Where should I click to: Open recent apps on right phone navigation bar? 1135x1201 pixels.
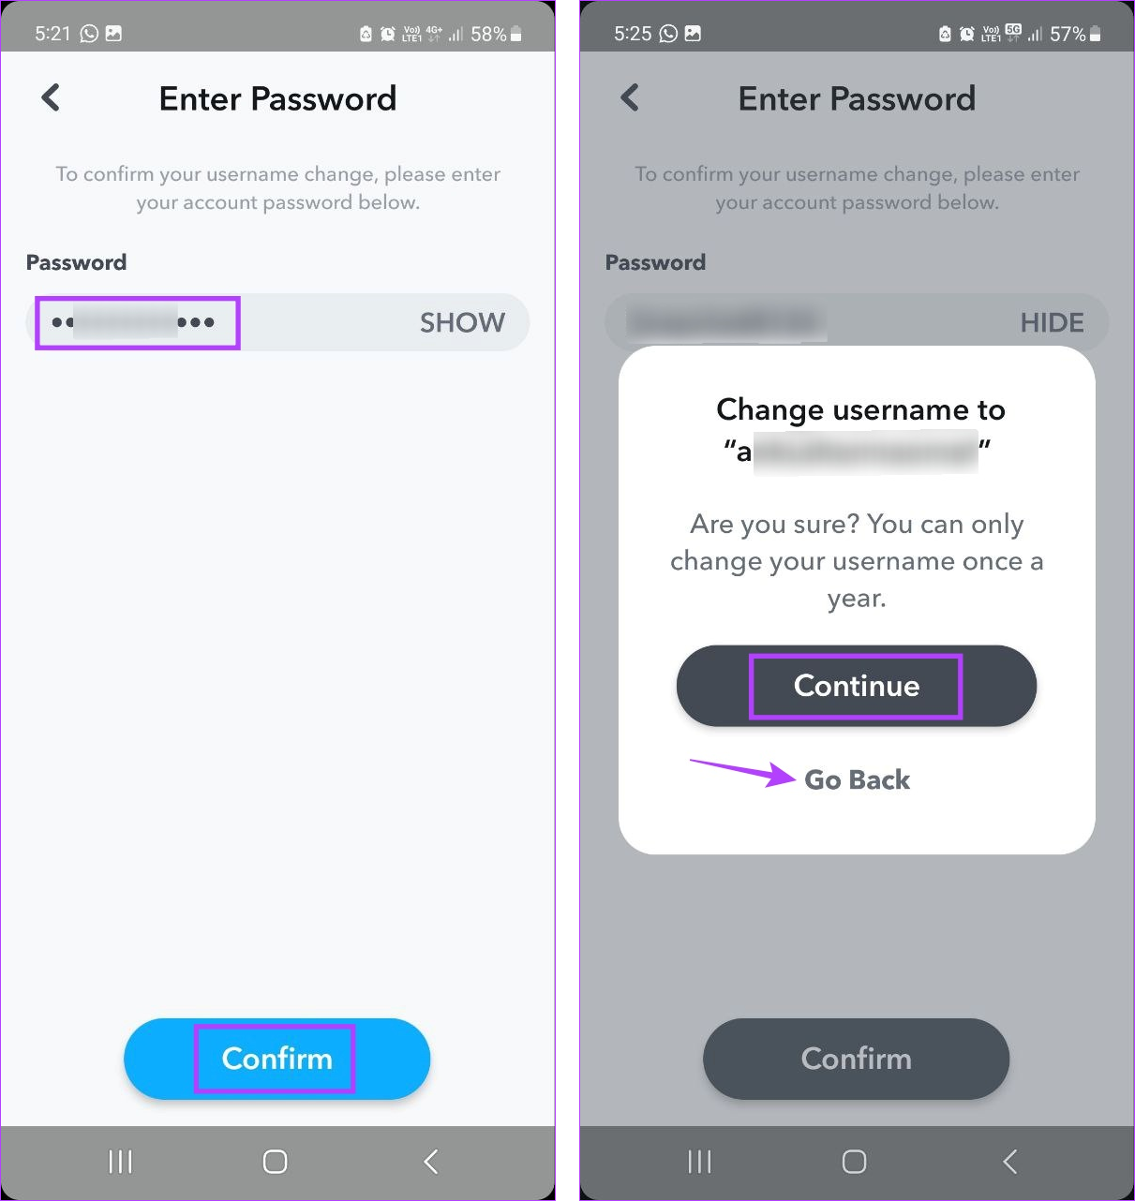699,1162
